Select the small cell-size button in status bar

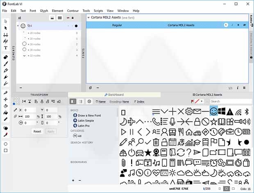click(220, 188)
